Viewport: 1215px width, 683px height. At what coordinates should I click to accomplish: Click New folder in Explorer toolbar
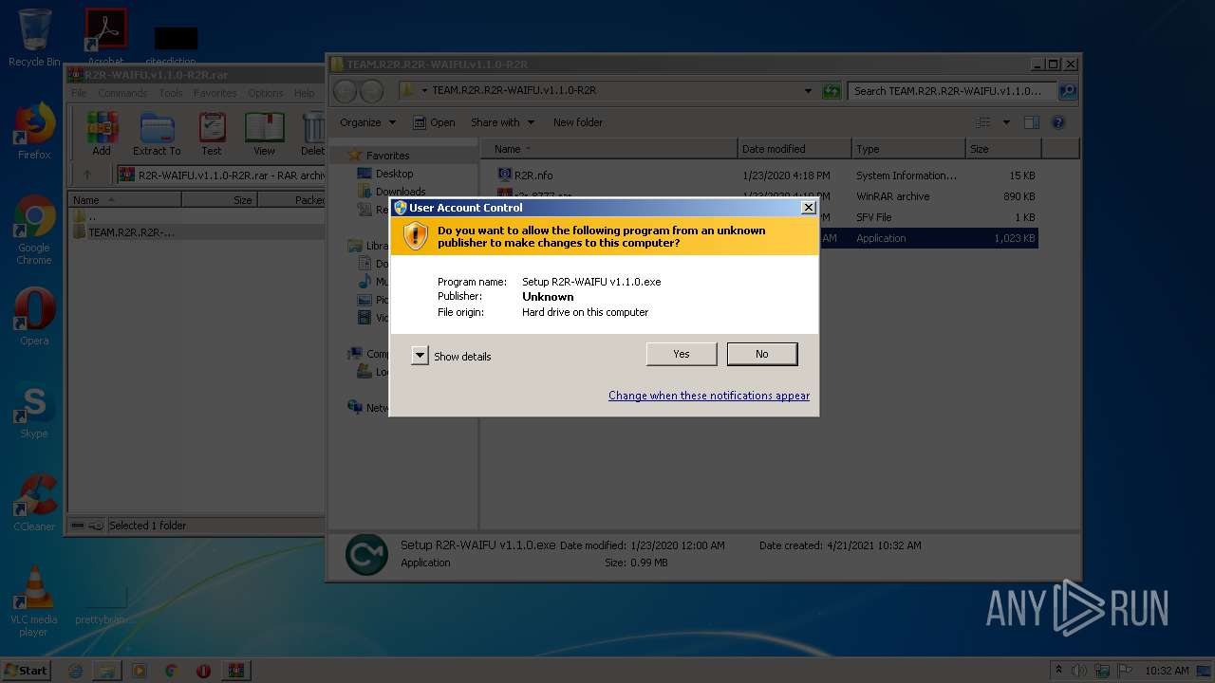point(578,122)
